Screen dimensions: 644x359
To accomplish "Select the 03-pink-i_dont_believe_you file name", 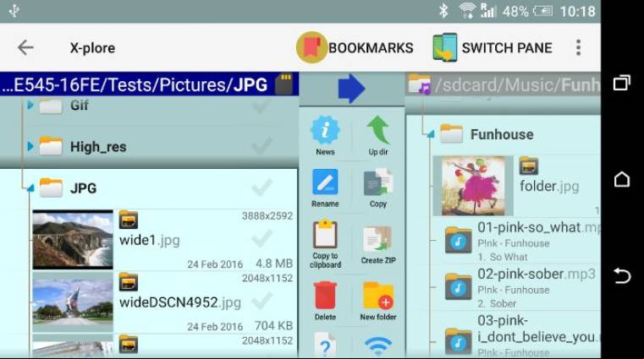I will coord(539,329).
